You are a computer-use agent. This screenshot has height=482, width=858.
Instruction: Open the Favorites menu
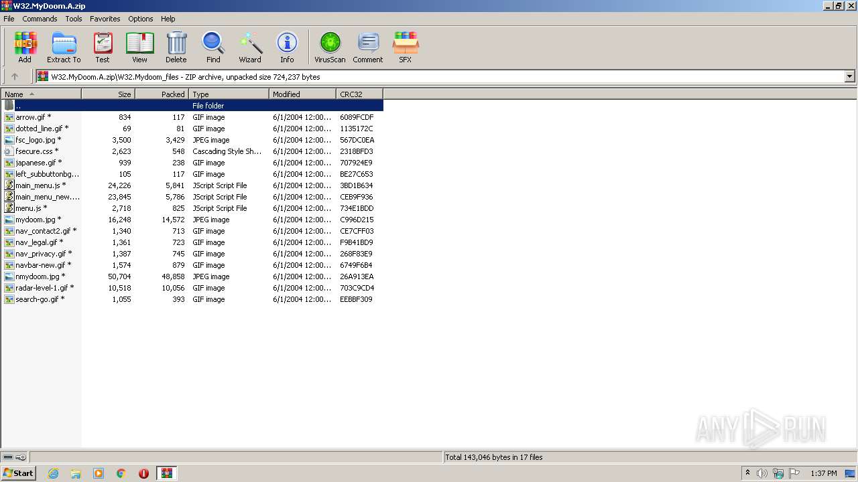tap(105, 19)
